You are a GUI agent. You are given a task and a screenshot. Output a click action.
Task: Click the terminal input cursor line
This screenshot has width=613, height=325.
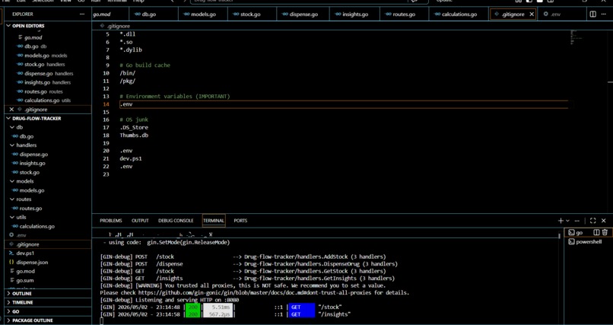point(102,321)
